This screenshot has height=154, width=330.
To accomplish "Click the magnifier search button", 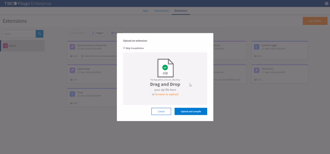I will click(x=40, y=34).
